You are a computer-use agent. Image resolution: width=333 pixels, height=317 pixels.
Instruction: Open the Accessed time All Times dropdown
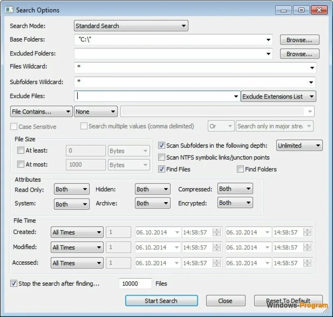77,263
